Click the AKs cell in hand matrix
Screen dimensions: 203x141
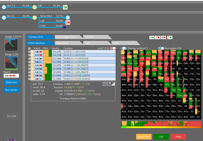tap(130, 53)
